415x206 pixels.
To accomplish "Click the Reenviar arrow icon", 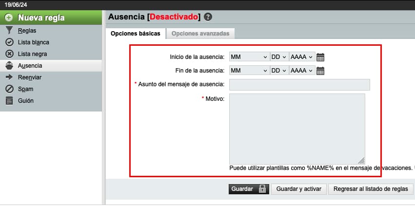I will coord(9,77).
